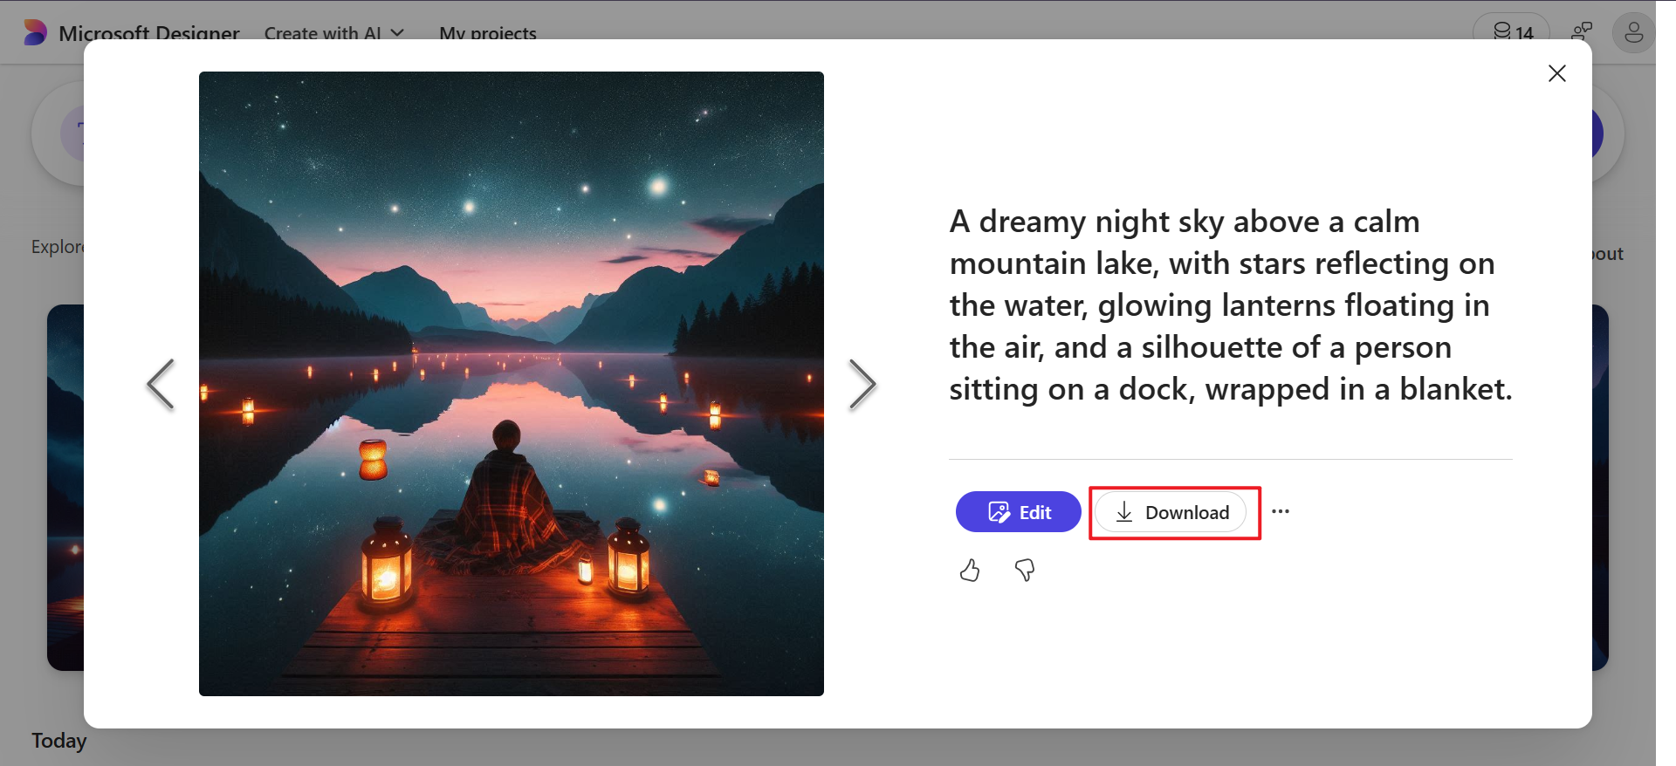Select the Explore tab behind the dialog
1676x766 pixels.
point(57,247)
